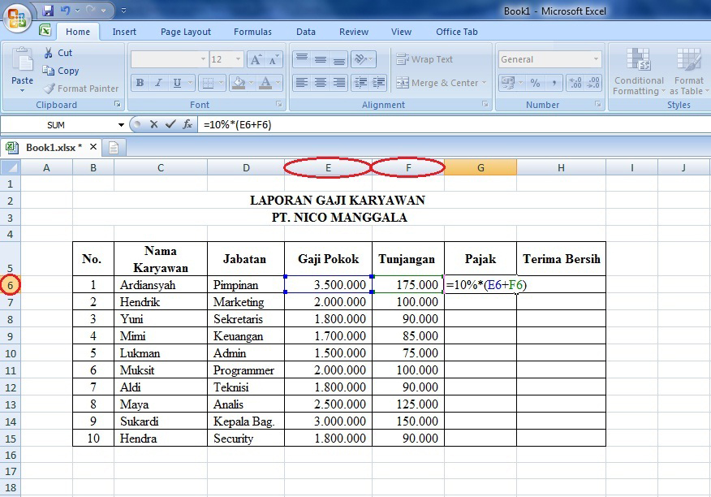Image resolution: width=711 pixels, height=497 pixels.
Task: Decrease font size with Shrink Font icon
Action: (274, 59)
